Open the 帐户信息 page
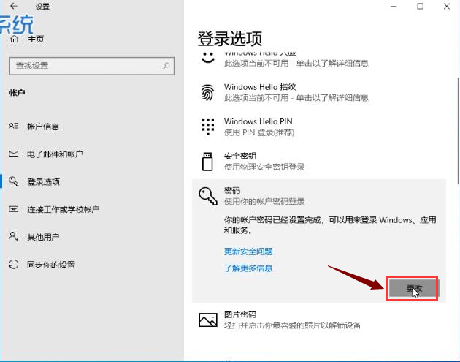The height and width of the screenshot is (362, 460). point(43,127)
